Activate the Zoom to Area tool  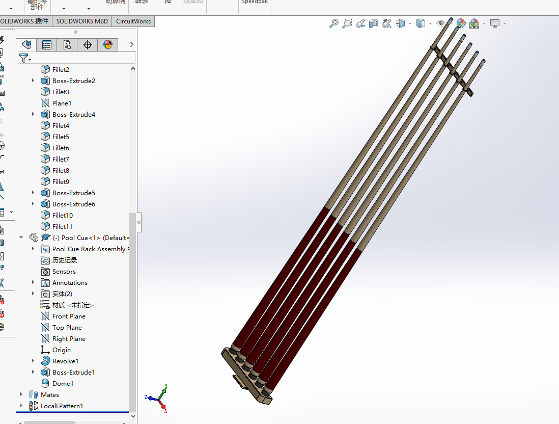(347, 23)
